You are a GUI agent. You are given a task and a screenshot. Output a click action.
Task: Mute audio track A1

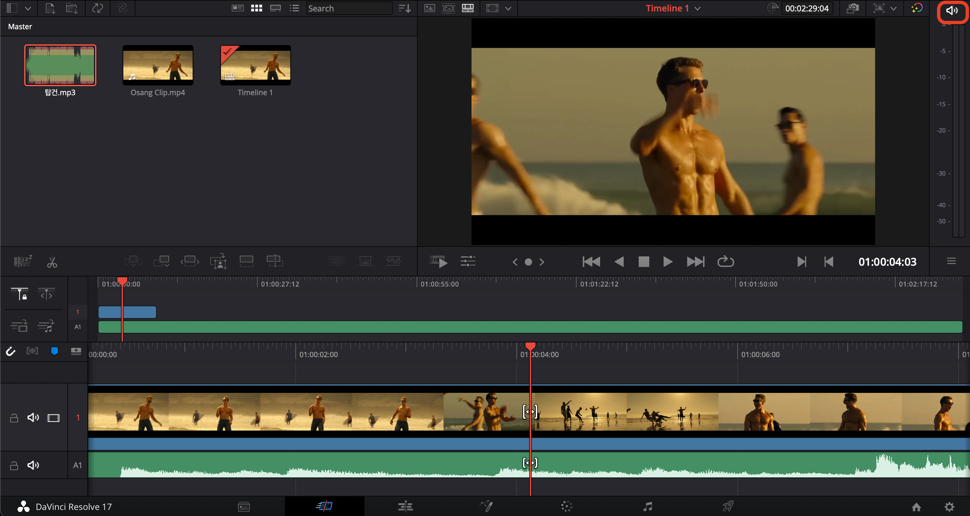(33, 465)
